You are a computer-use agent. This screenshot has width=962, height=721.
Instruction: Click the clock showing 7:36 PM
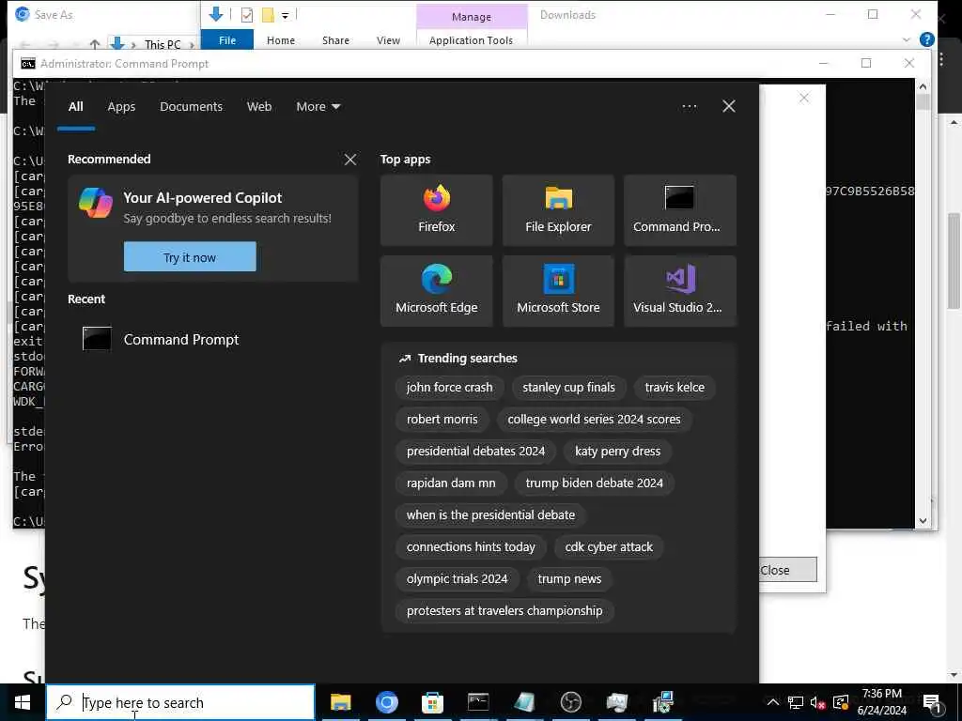coord(881,702)
